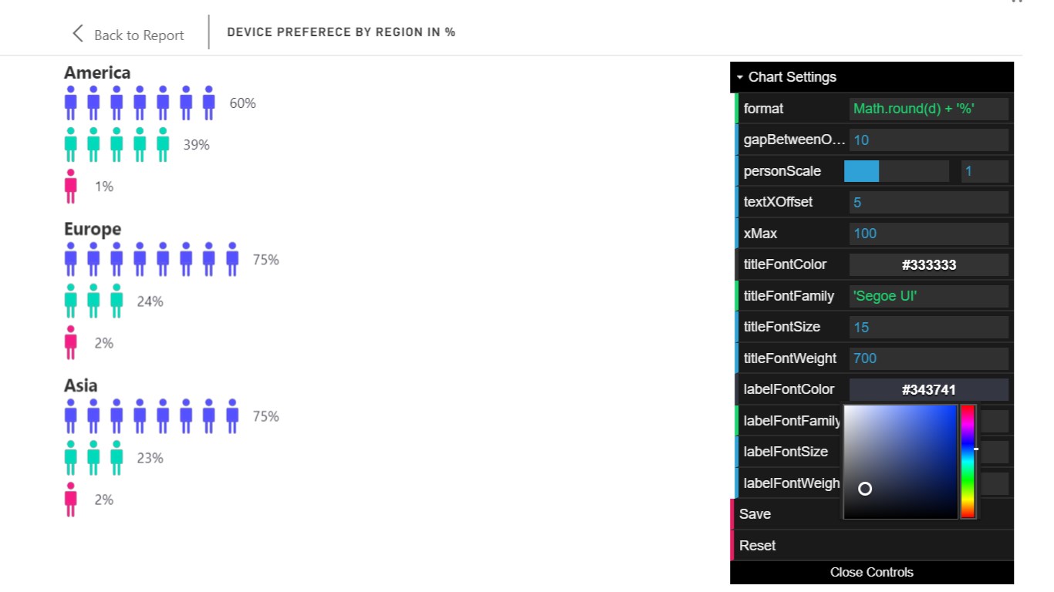Click the titleFontFamily 'Segoe UI' field

(x=928, y=296)
